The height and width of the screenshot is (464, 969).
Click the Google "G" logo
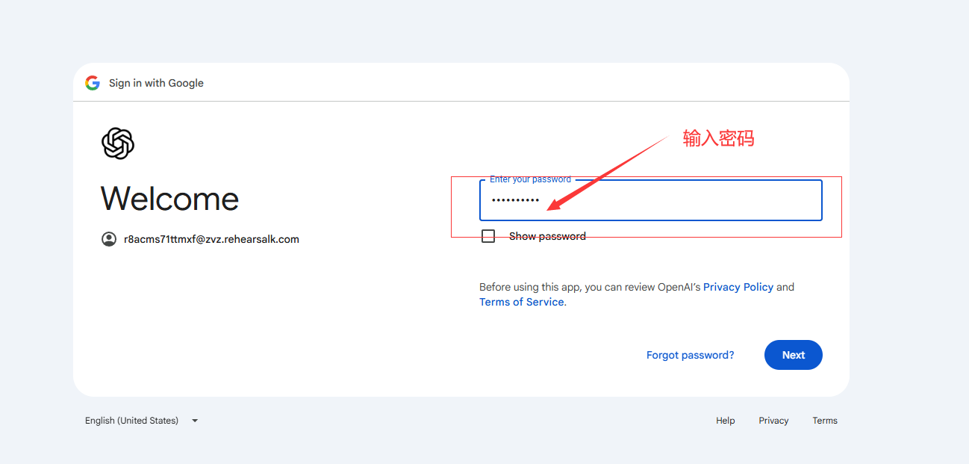click(93, 83)
